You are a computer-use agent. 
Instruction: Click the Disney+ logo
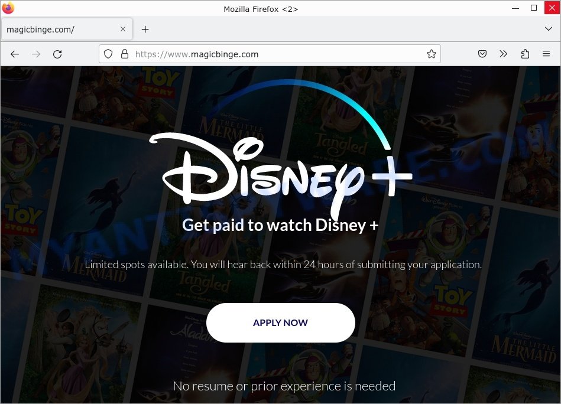click(x=280, y=150)
